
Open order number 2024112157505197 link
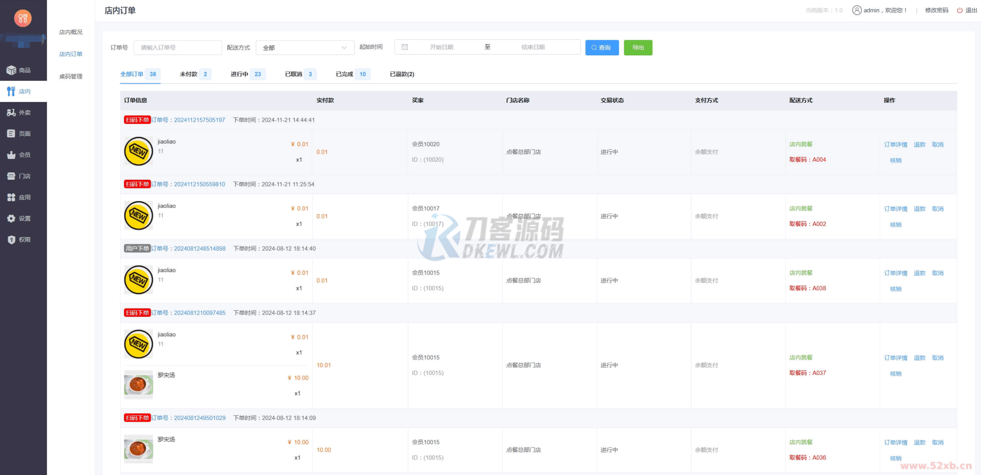click(199, 120)
